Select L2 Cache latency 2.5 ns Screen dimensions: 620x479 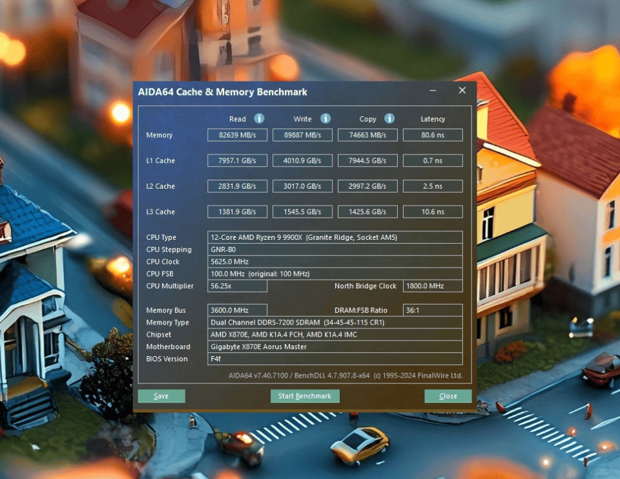(x=433, y=186)
